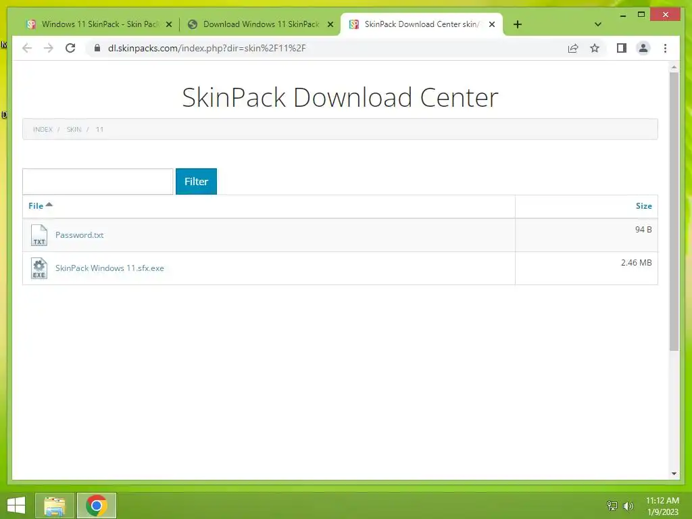This screenshot has height=519, width=692.
Task: Click the TXT file icon for Password.txt
Action: 39,234
